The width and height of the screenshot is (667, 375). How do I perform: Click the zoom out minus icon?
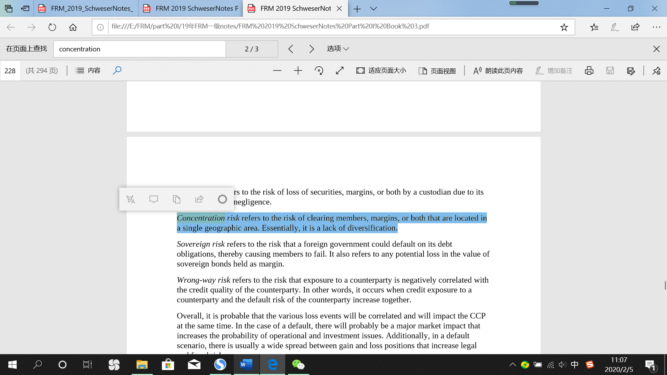pos(277,71)
